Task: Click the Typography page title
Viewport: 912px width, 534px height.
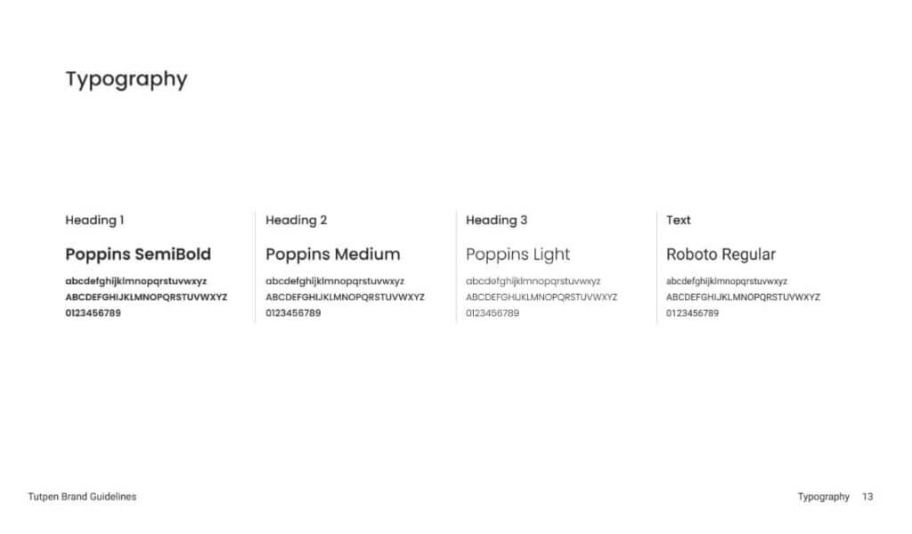Action: coord(126,79)
